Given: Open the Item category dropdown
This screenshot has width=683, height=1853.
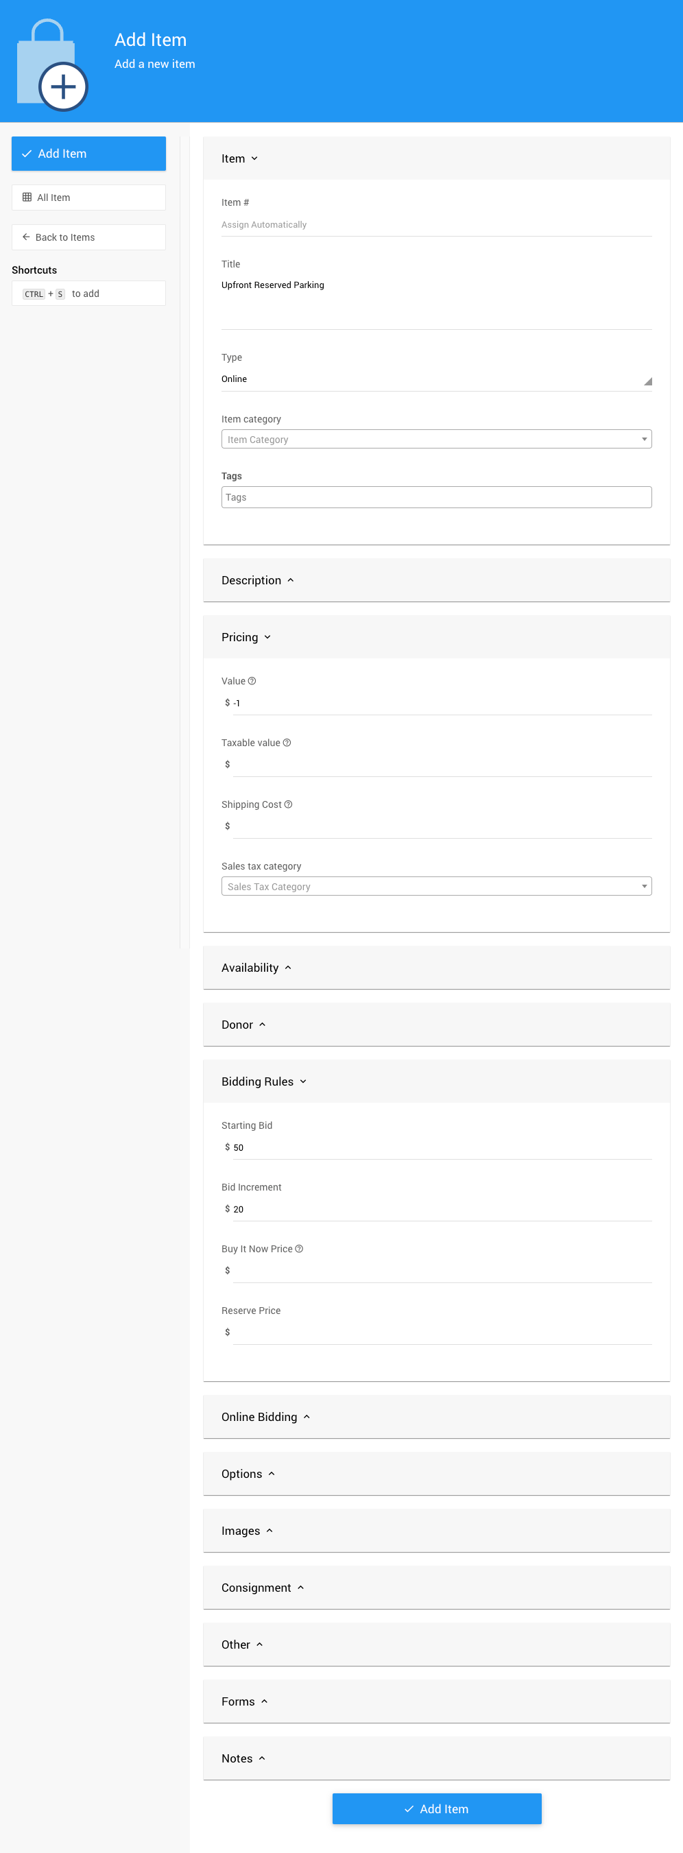Looking at the screenshot, I should (x=435, y=440).
